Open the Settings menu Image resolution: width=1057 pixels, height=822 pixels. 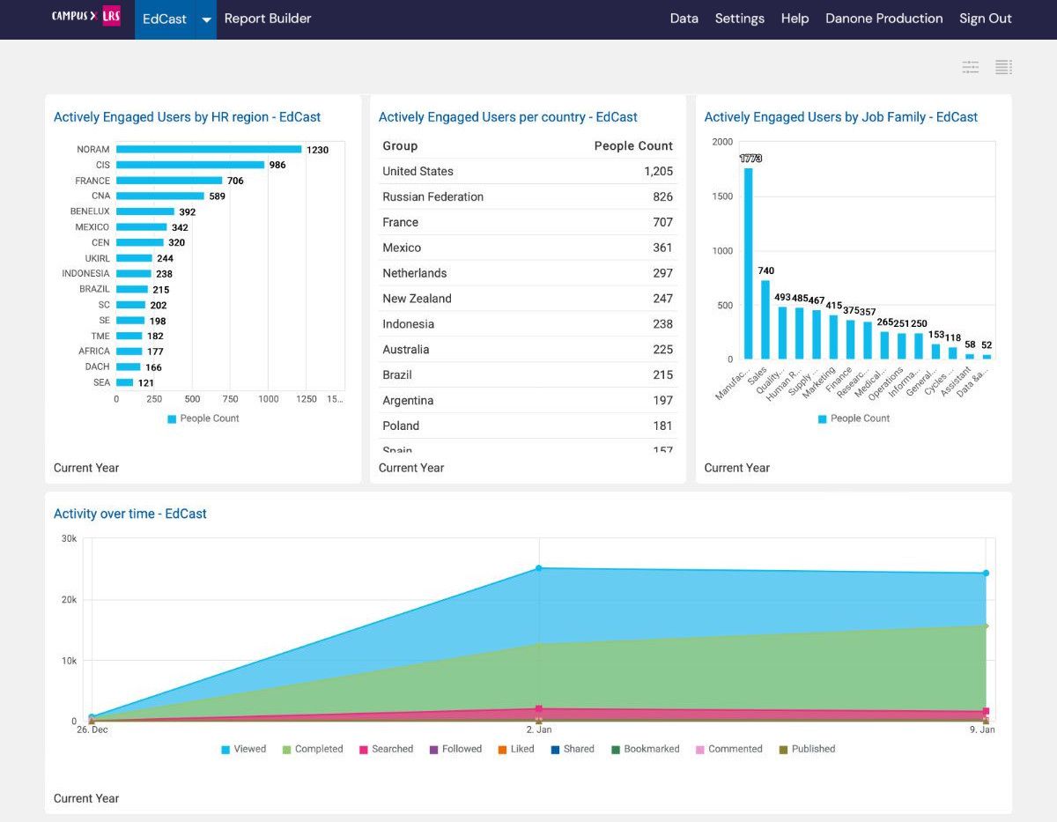tap(740, 18)
